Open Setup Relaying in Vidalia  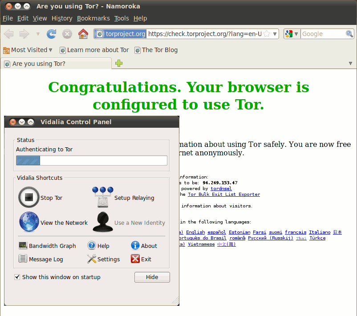[x=103, y=198]
